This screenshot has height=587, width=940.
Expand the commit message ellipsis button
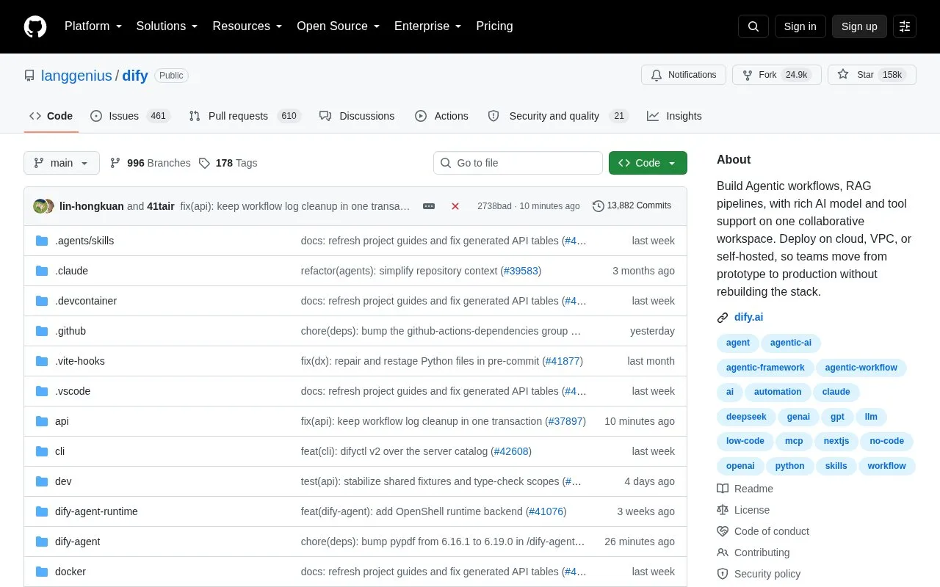[429, 206]
